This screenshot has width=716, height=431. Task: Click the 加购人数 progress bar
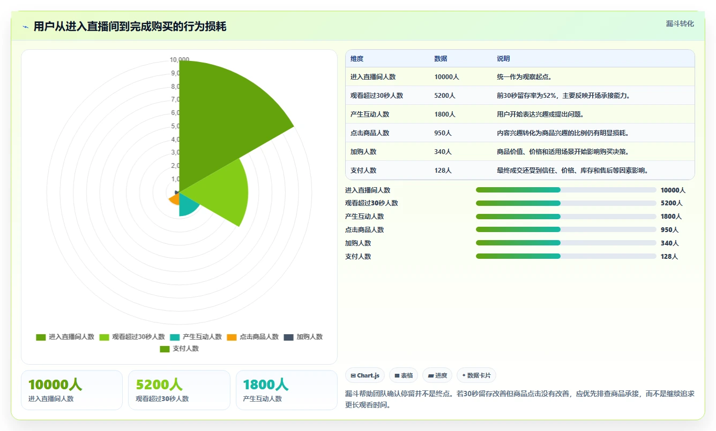pos(566,243)
